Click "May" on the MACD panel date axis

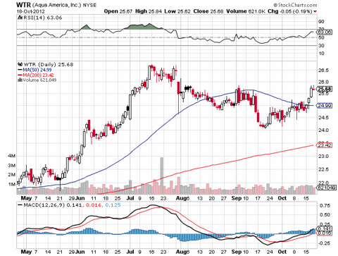tap(26, 252)
